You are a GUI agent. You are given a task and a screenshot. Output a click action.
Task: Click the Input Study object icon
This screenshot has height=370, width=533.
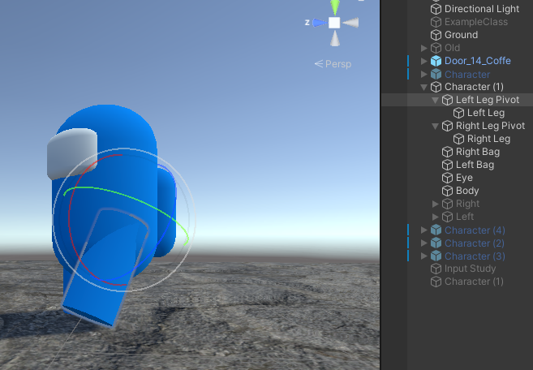pyautogui.click(x=436, y=269)
